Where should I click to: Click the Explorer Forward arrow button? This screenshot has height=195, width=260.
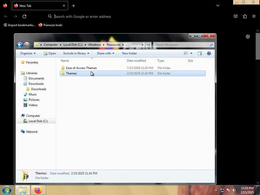(x=27, y=45)
